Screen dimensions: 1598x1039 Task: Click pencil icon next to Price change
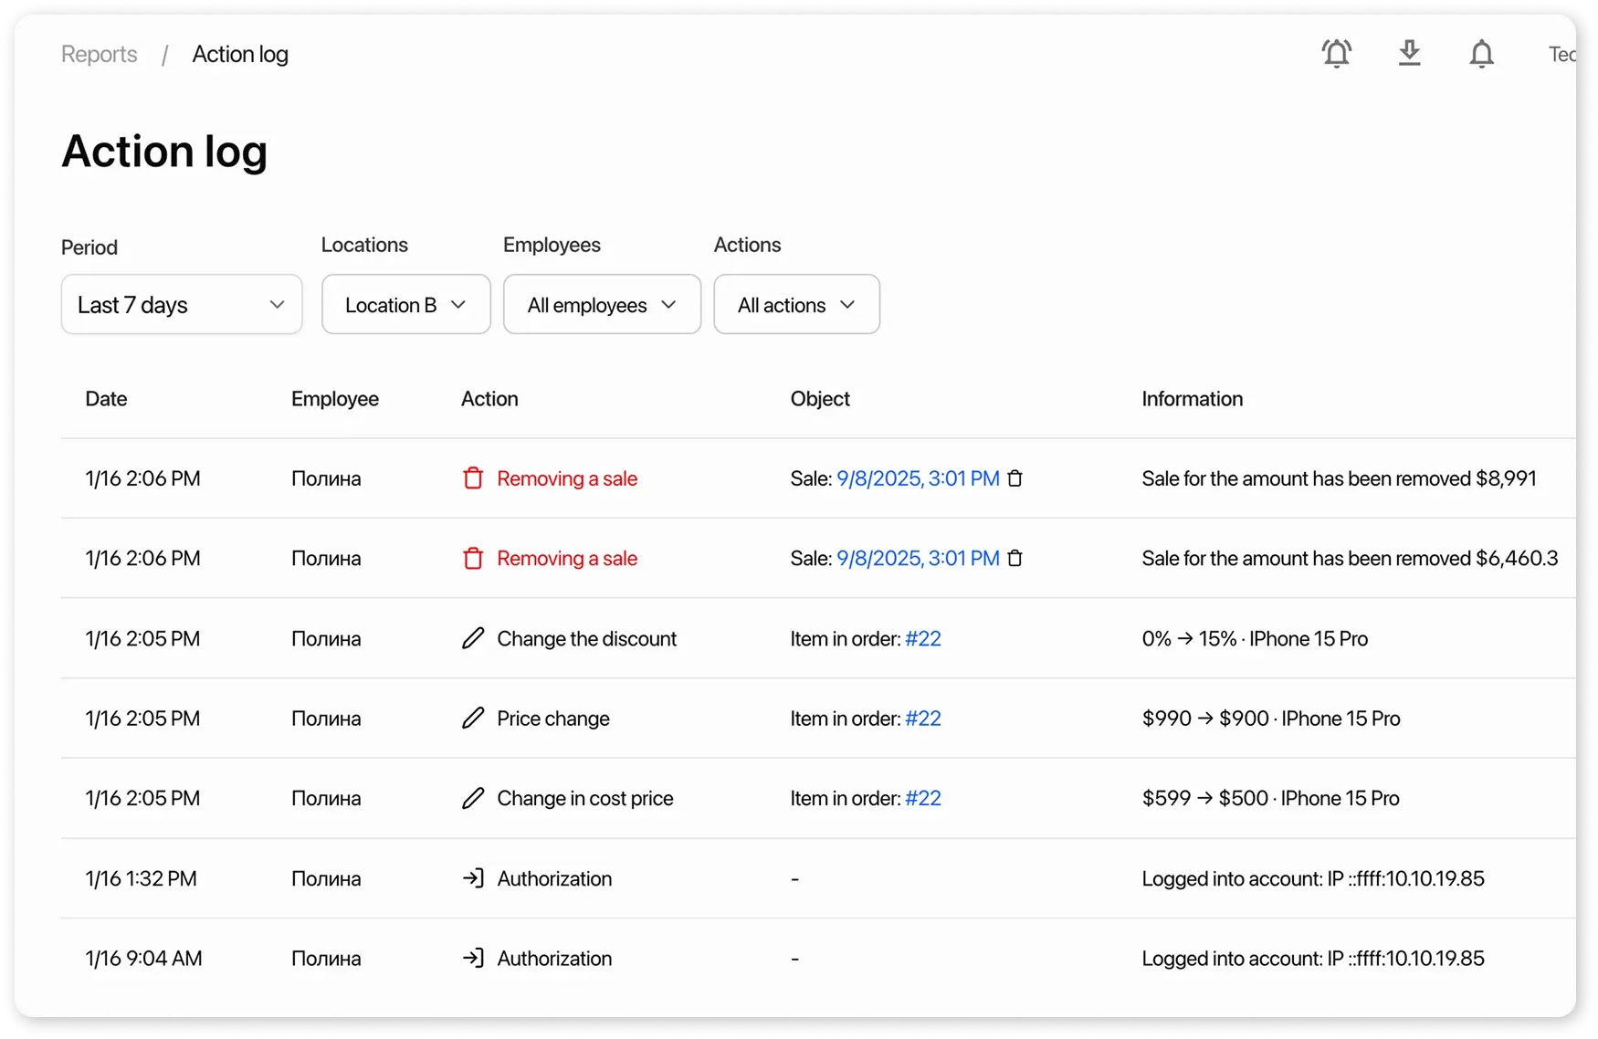[x=473, y=719]
